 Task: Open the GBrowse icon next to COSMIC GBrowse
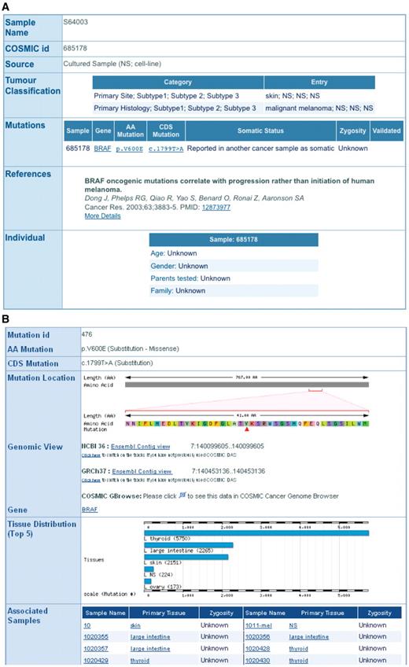click(x=182, y=496)
